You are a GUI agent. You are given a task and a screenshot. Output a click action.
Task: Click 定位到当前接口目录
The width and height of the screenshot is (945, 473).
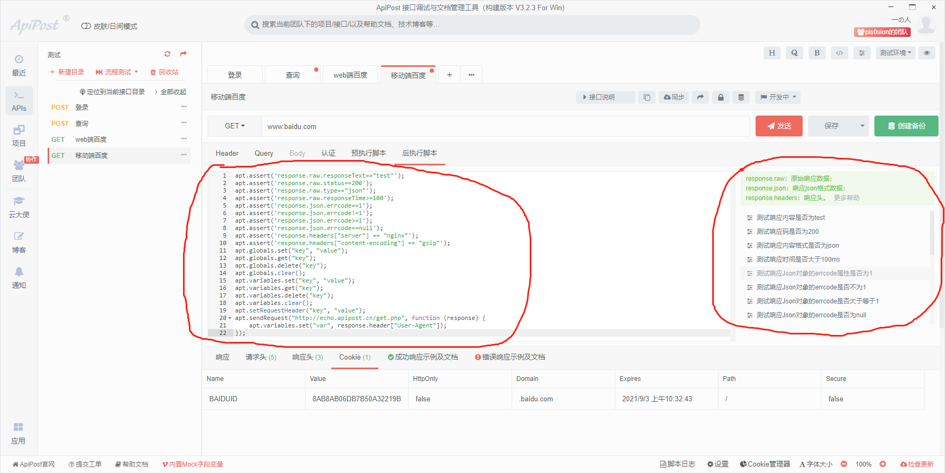[112, 92]
